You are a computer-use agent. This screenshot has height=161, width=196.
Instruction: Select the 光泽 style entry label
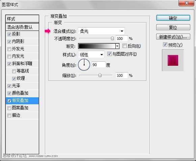point(16,86)
